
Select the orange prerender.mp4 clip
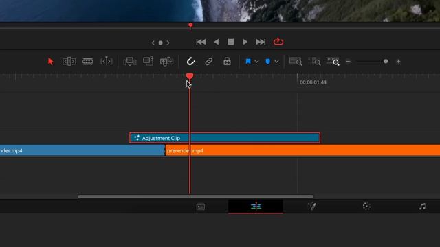(x=302, y=150)
